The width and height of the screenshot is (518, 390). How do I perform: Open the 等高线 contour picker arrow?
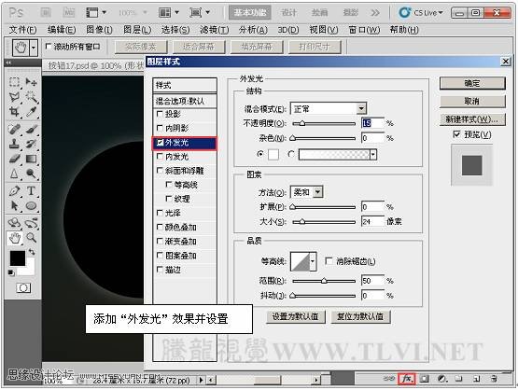point(313,261)
